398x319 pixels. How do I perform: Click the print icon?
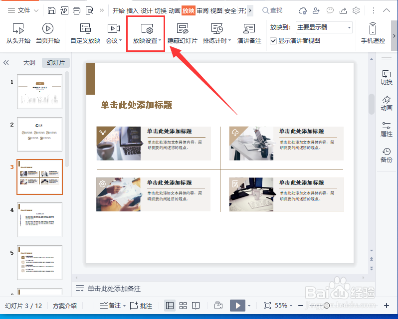(x=76, y=10)
